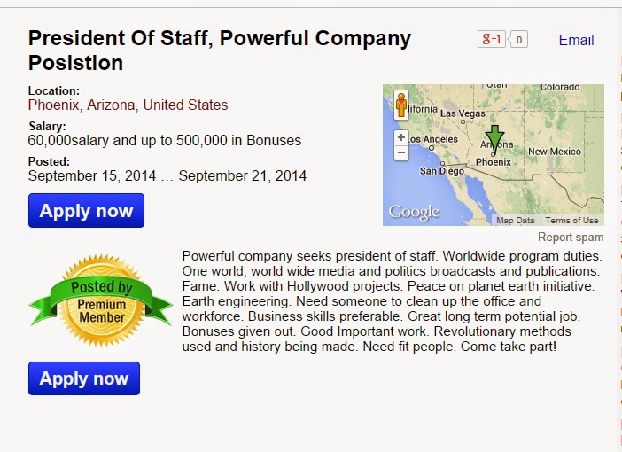Click the Google +1 button

point(492,39)
